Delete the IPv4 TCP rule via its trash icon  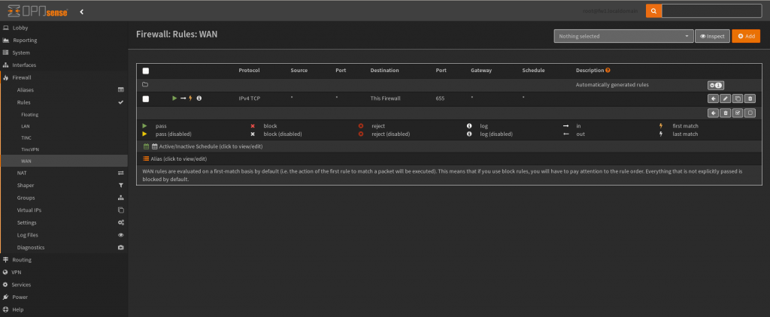coord(750,98)
